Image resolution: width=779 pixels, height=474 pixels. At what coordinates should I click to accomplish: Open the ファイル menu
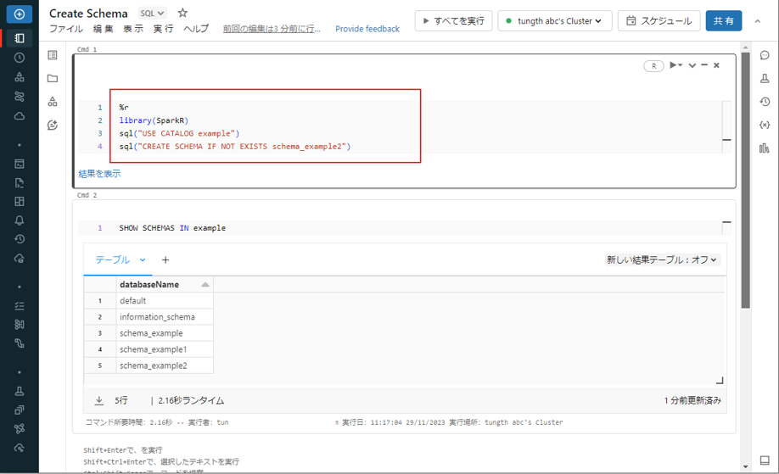(x=66, y=29)
